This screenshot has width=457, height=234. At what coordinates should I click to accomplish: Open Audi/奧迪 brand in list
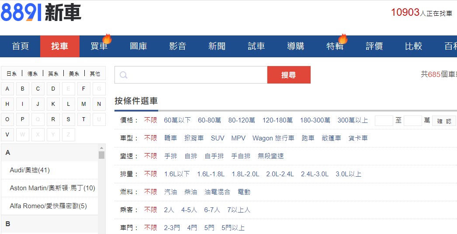pyautogui.click(x=30, y=170)
